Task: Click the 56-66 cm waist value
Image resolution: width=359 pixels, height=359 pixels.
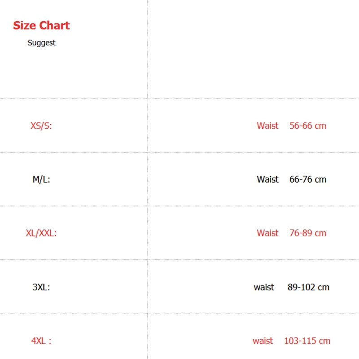Action: pyautogui.click(x=308, y=126)
